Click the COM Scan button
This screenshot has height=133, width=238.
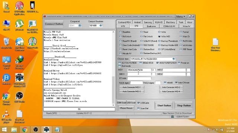pos(122,103)
